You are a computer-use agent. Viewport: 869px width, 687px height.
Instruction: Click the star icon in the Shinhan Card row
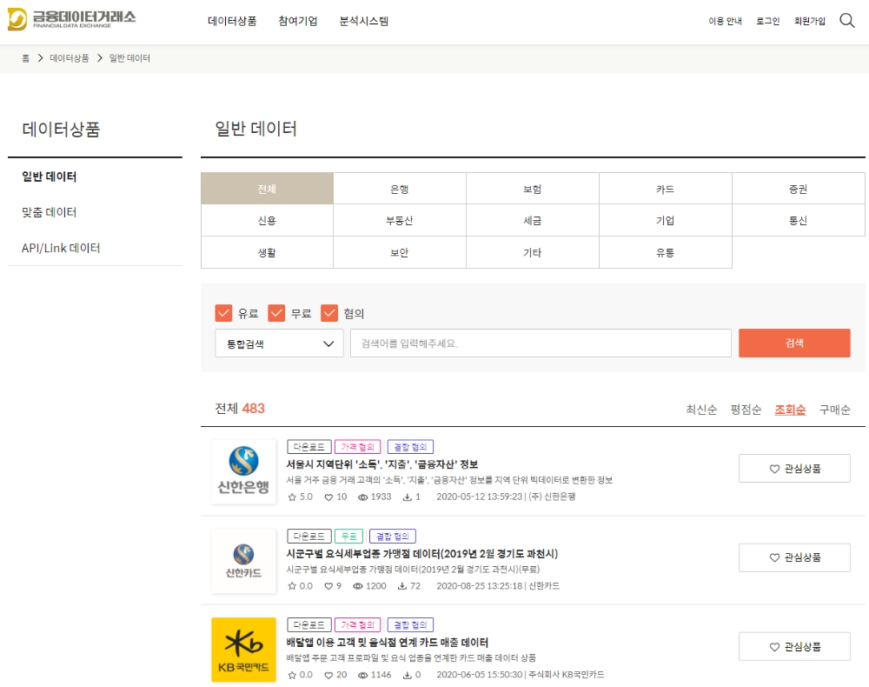[292, 586]
